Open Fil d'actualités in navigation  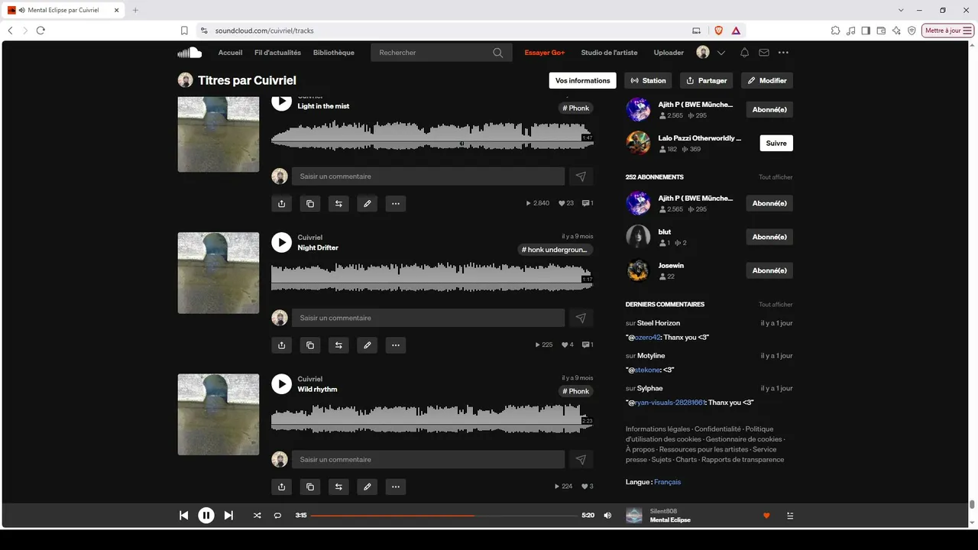(x=277, y=53)
